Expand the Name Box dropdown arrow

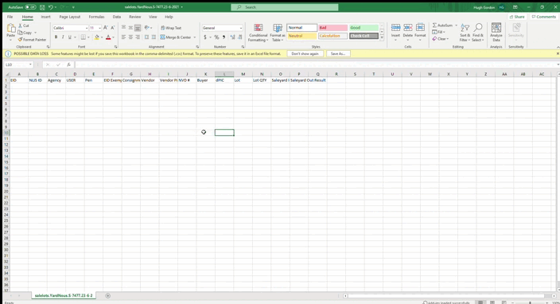coord(30,64)
